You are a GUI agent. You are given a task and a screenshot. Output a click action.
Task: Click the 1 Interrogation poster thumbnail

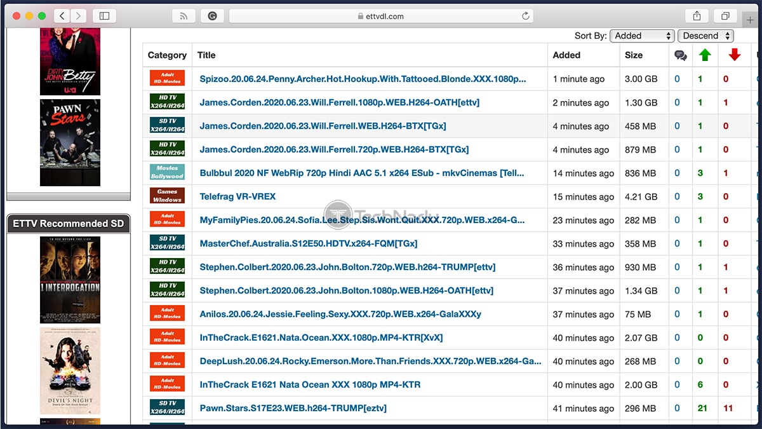pyautogui.click(x=70, y=280)
